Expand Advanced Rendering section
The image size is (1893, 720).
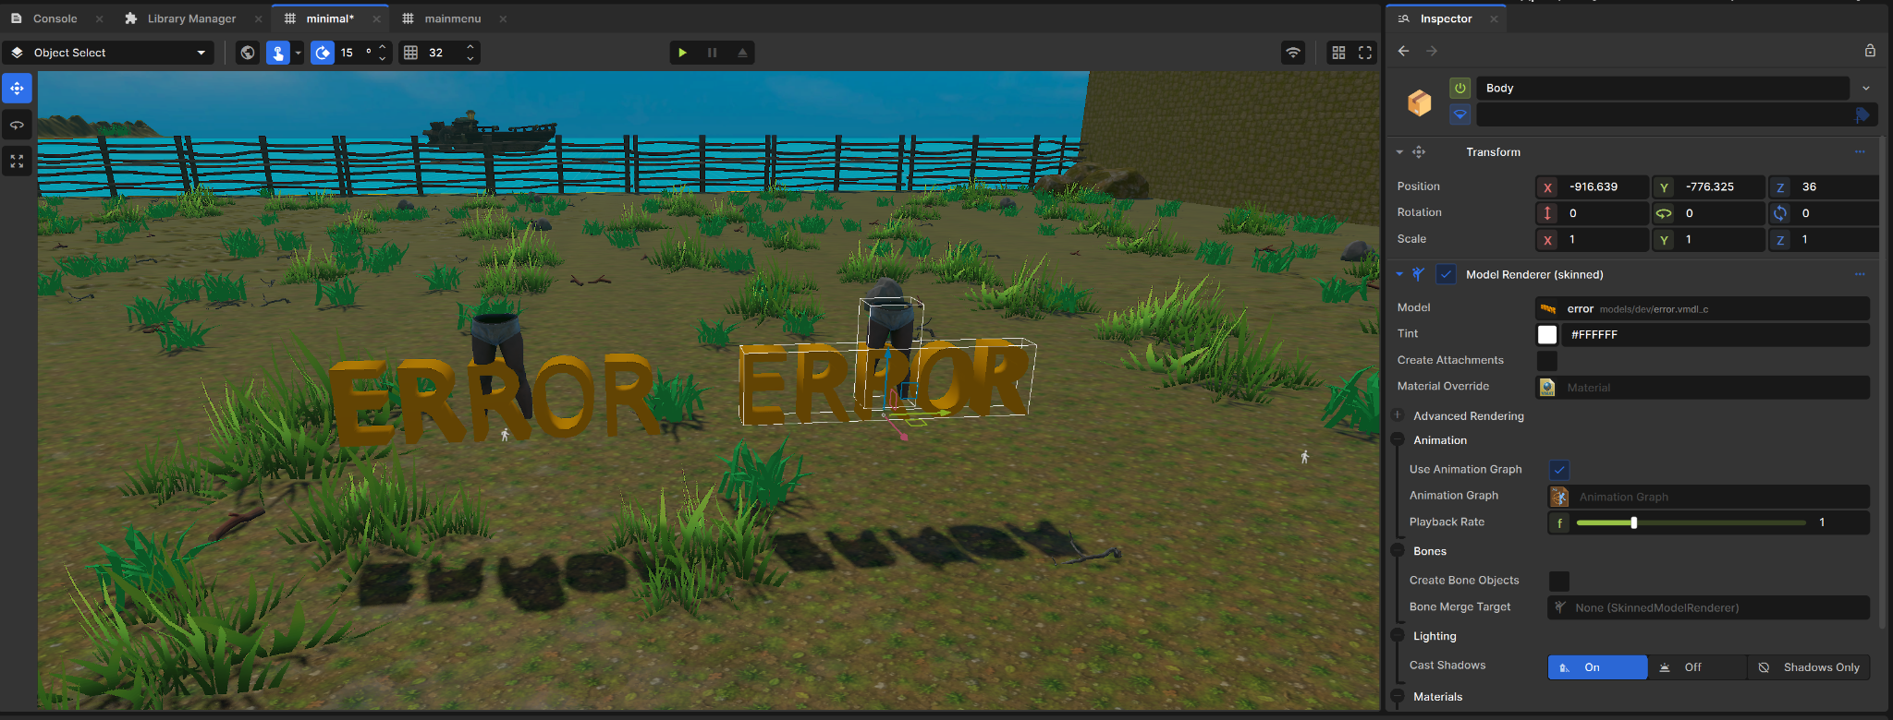click(x=1468, y=416)
